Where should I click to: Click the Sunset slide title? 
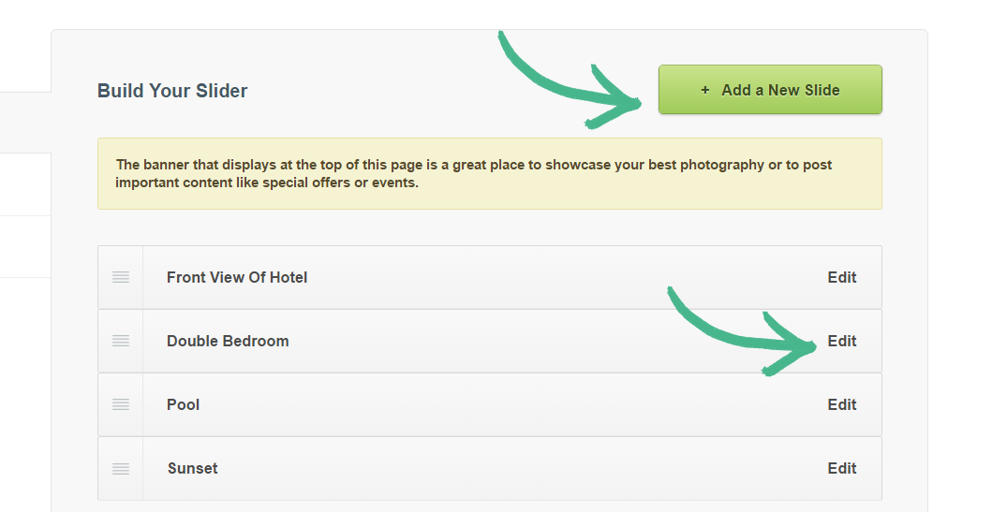tap(193, 468)
